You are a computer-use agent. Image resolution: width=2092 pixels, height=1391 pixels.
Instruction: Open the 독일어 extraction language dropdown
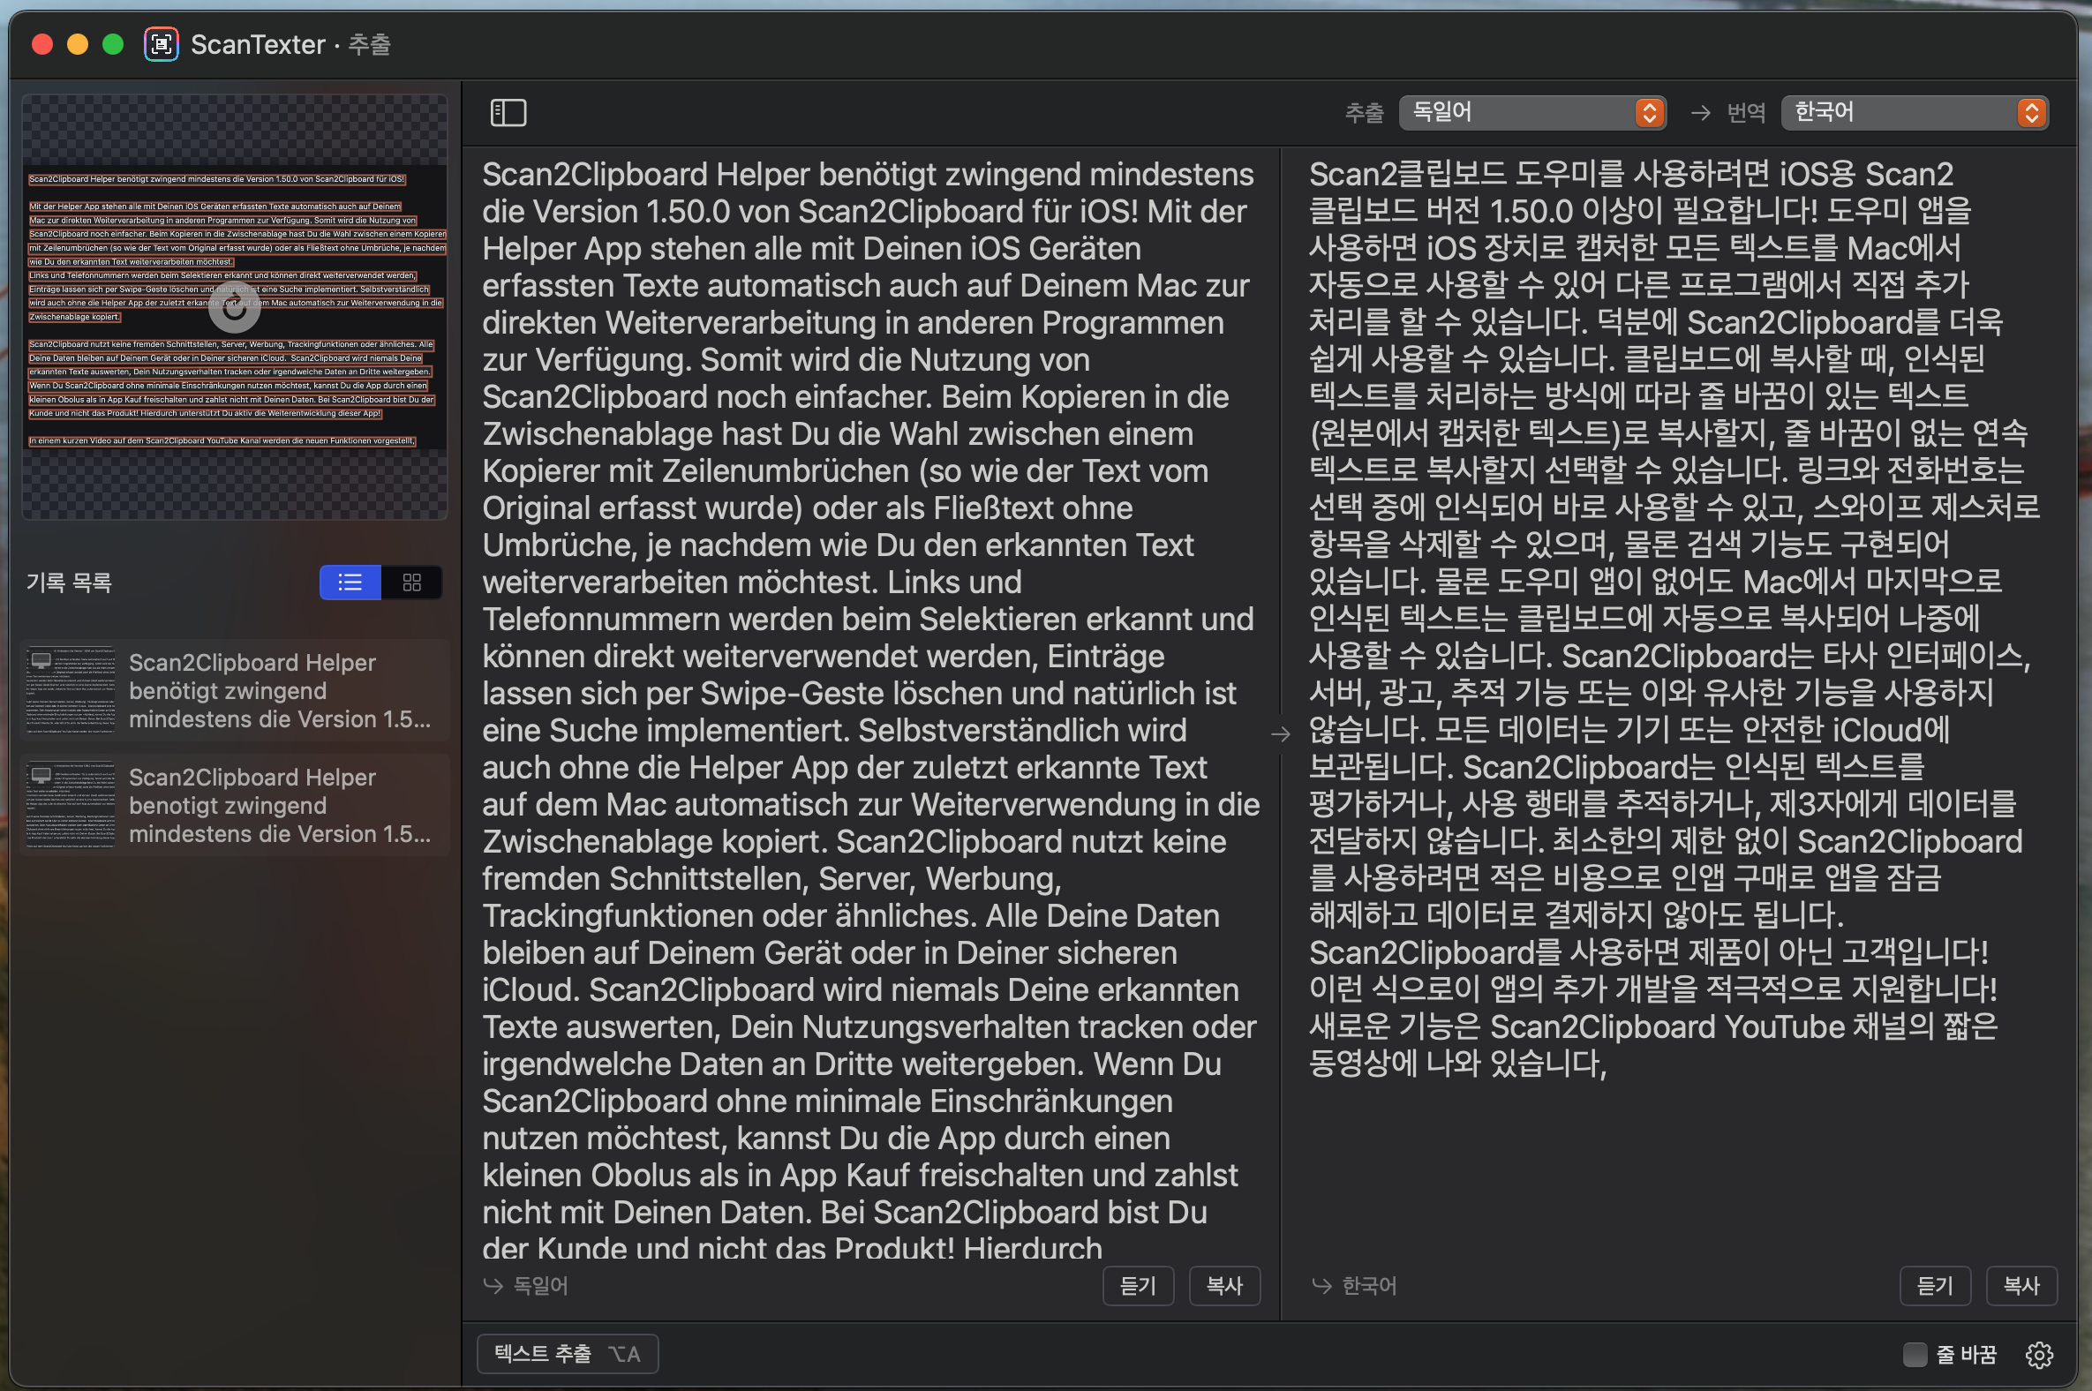(x=1532, y=113)
